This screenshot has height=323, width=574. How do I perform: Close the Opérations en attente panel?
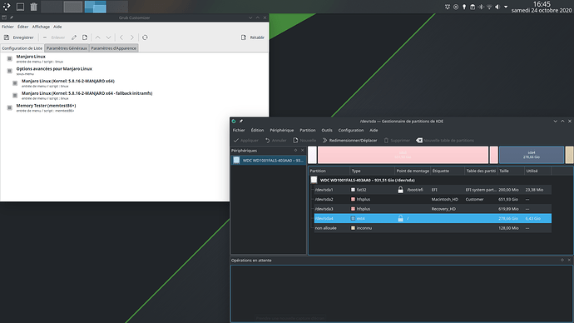[569, 260]
